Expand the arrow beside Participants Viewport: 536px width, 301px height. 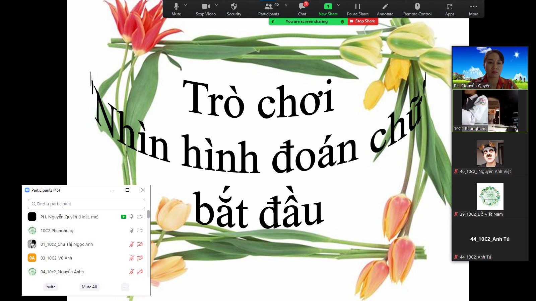click(x=286, y=5)
